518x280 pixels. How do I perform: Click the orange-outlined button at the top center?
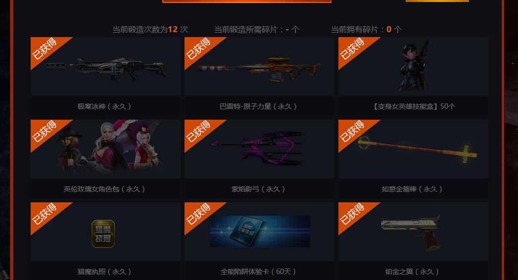click(x=247, y=1)
